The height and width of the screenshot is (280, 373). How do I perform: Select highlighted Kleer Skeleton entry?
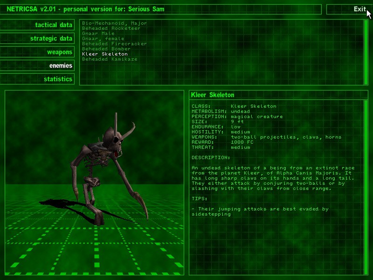(105, 54)
